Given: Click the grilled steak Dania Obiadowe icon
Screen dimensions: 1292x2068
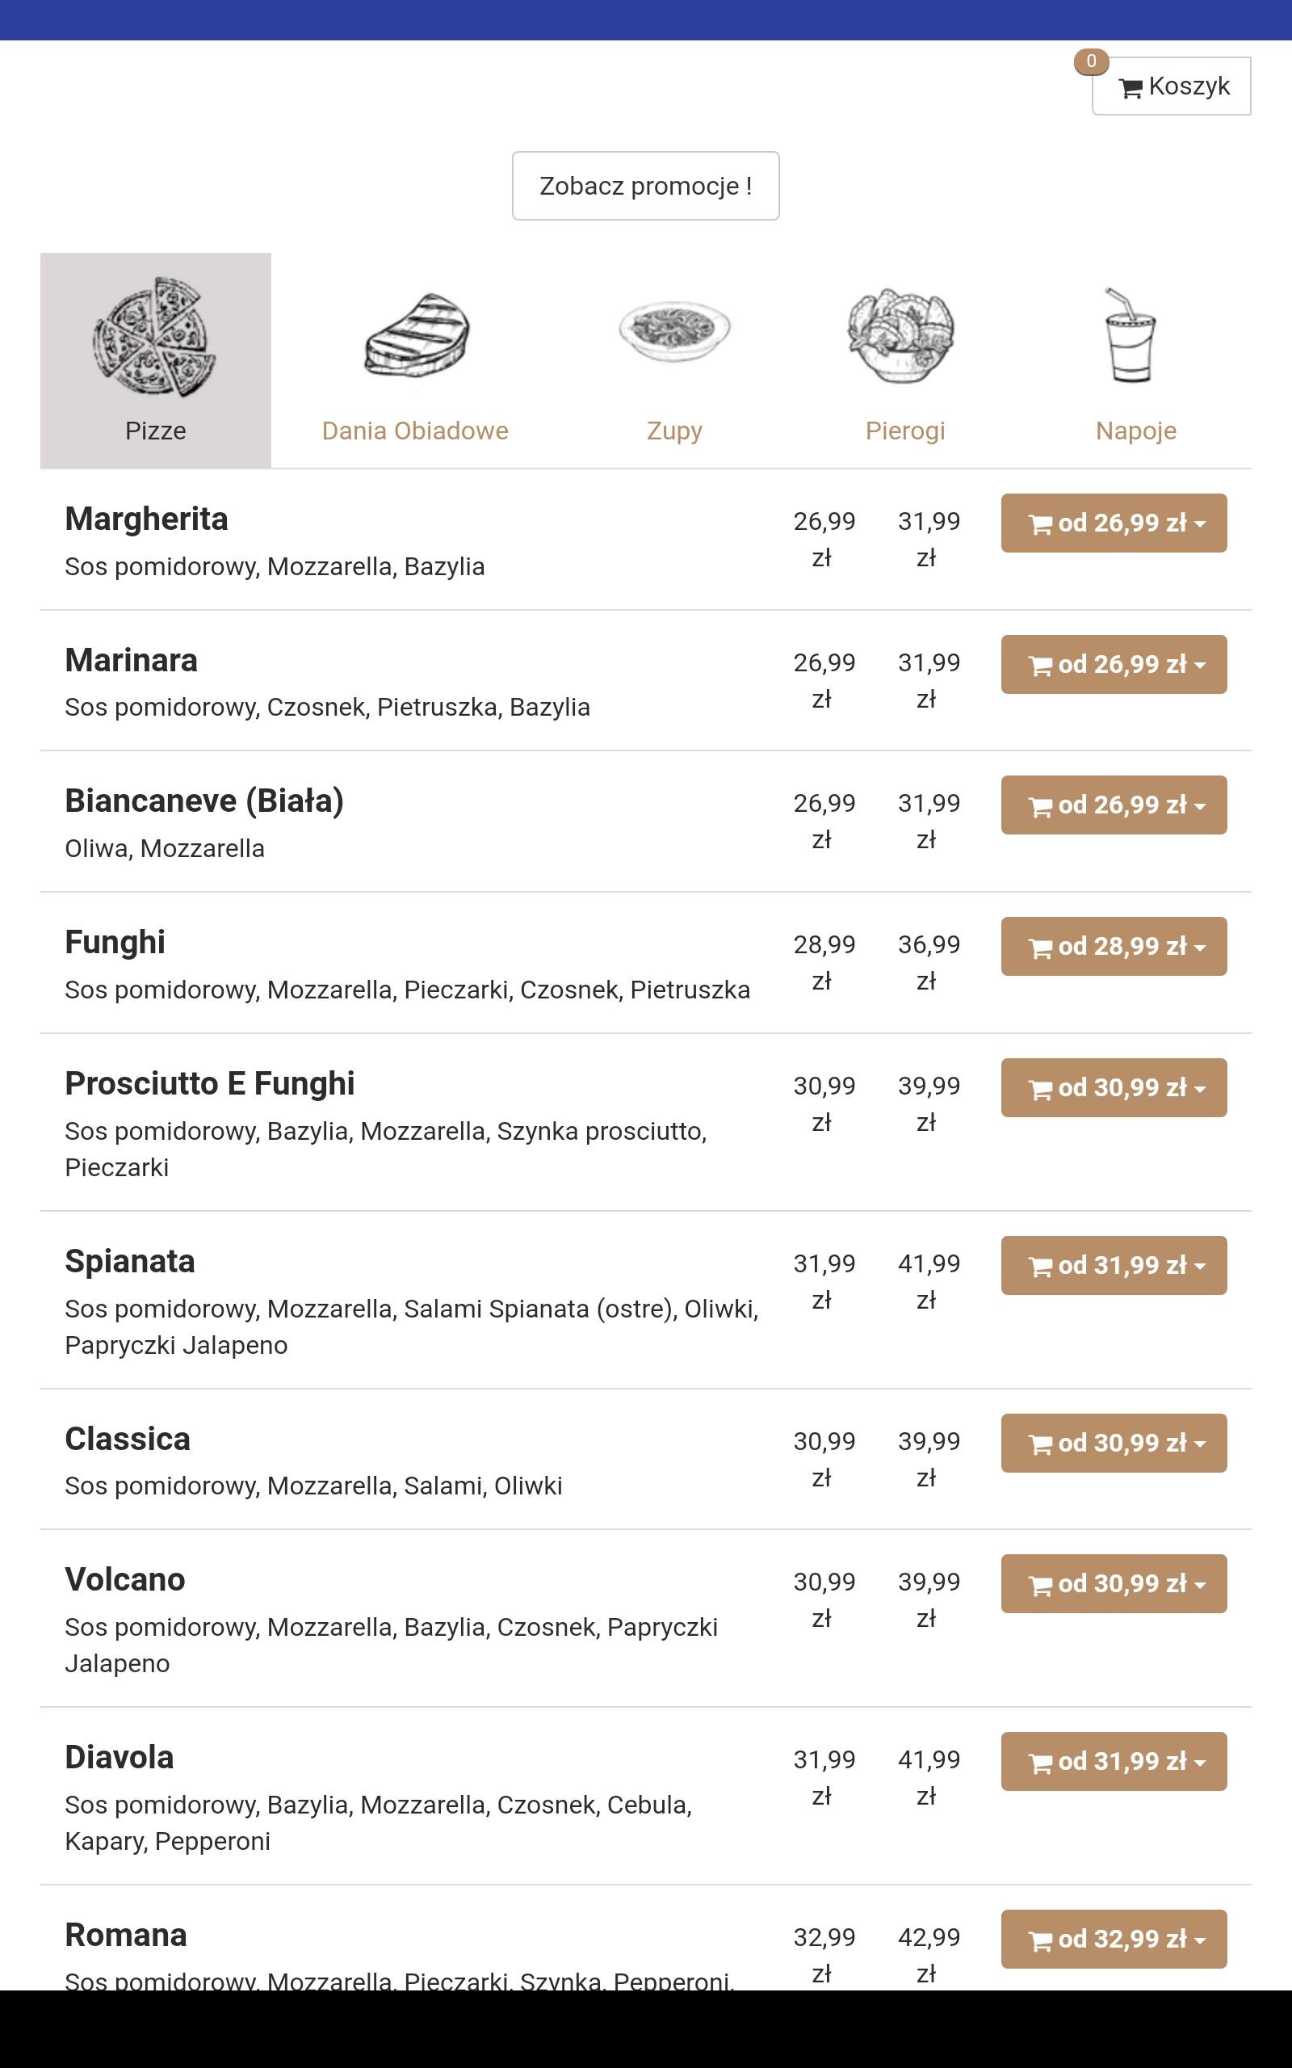Looking at the screenshot, I should pos(416,336).
